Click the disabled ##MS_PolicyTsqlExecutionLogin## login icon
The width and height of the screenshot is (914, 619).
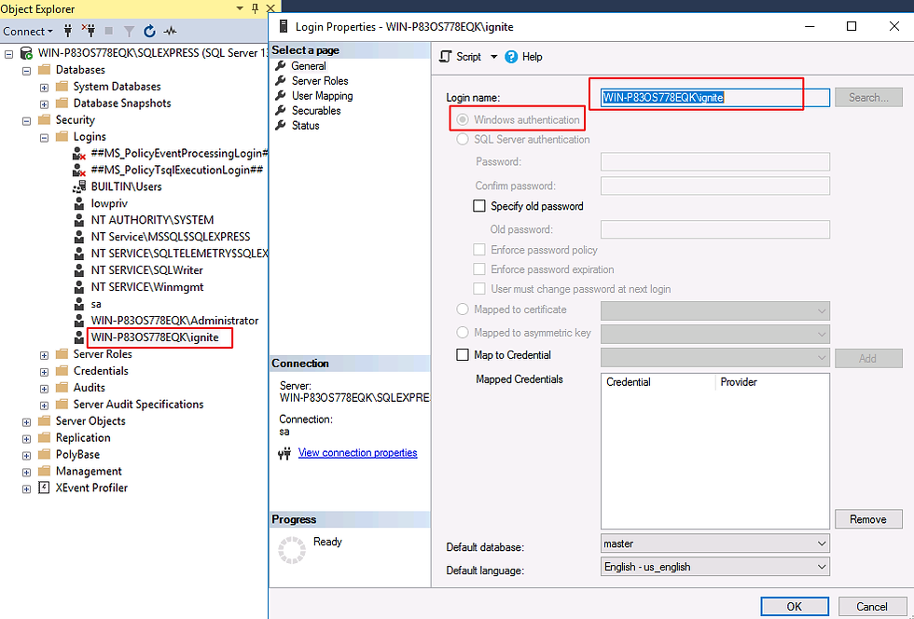78,171
